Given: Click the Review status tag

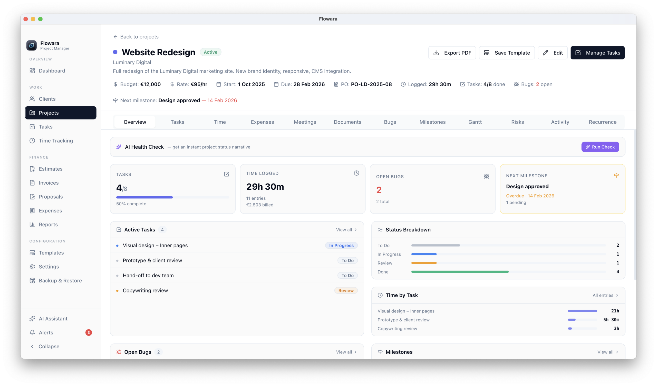Looking at the screenshot, I should pos(346,290).
